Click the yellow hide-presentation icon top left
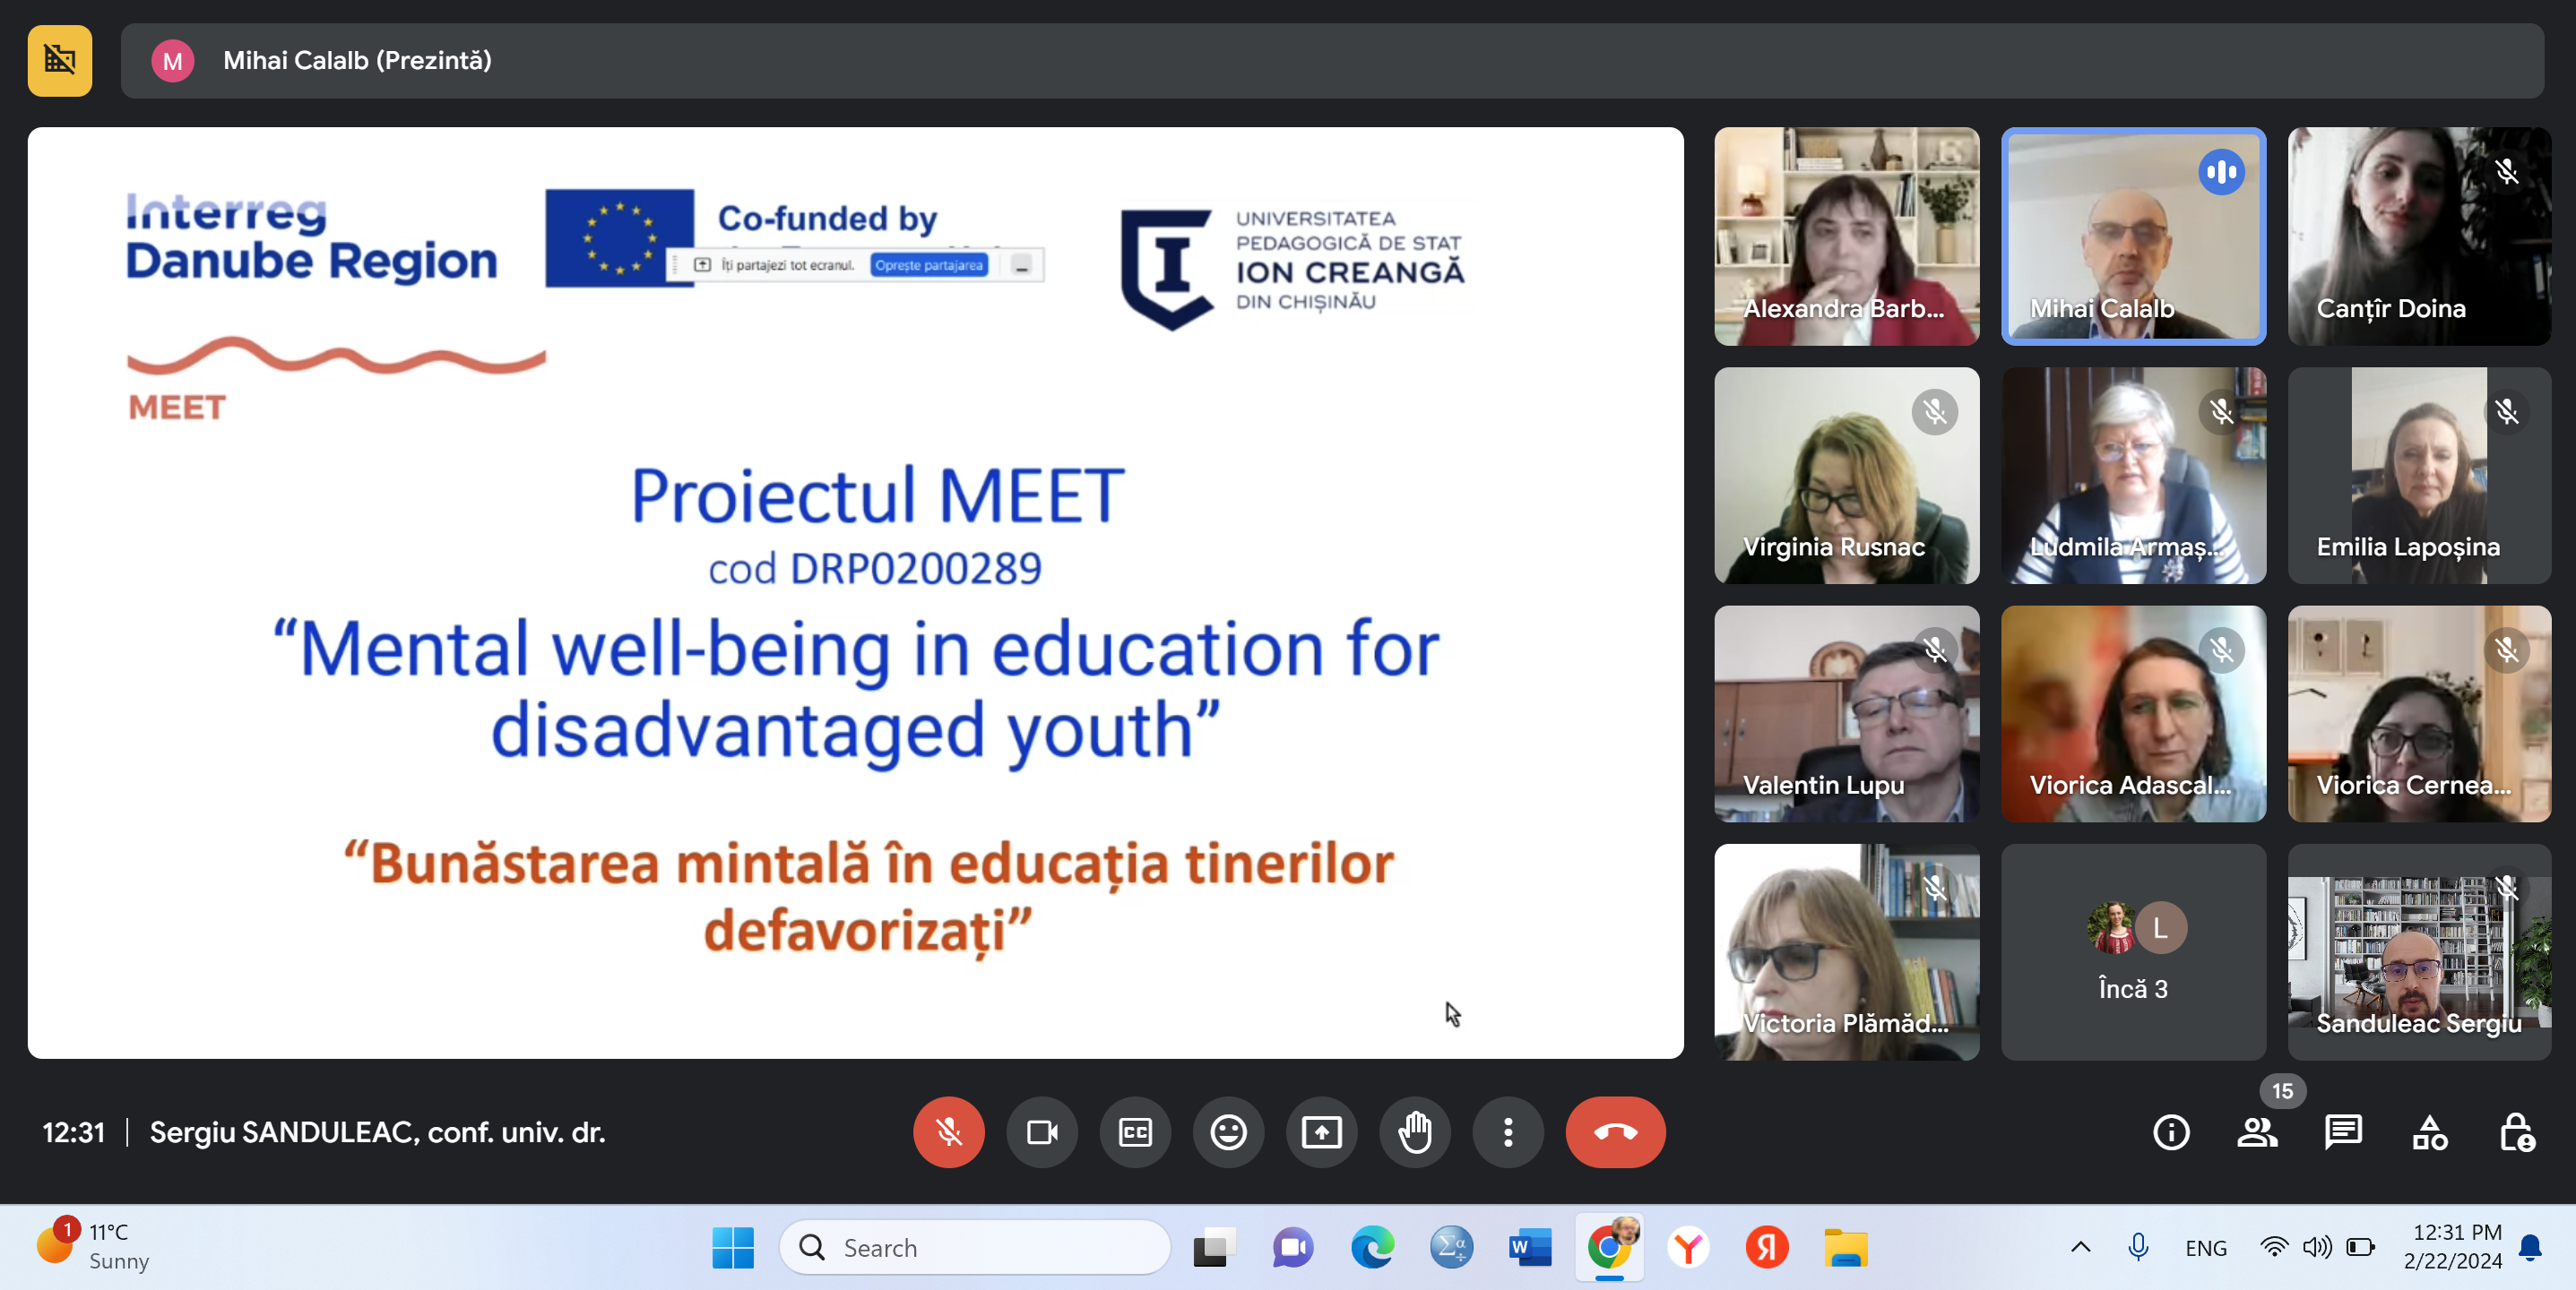Image resolution: width=2576 pixels, height=1290 pixels. (x=60, y=61)
